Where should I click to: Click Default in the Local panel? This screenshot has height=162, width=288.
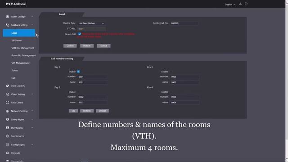(104, 46)
